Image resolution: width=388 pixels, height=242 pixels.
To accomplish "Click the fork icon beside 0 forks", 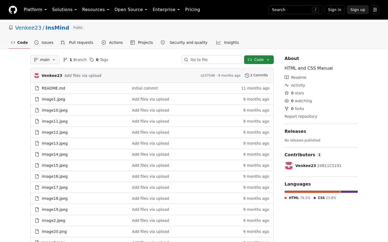I will pyautogui.click(x=287, y=109).
